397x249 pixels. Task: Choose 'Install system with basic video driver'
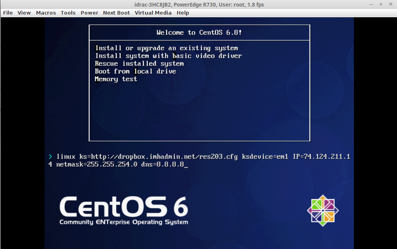[168, 56]
